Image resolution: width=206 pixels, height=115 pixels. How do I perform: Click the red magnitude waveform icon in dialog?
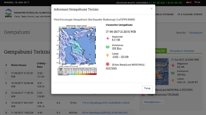tap(108, 39)
